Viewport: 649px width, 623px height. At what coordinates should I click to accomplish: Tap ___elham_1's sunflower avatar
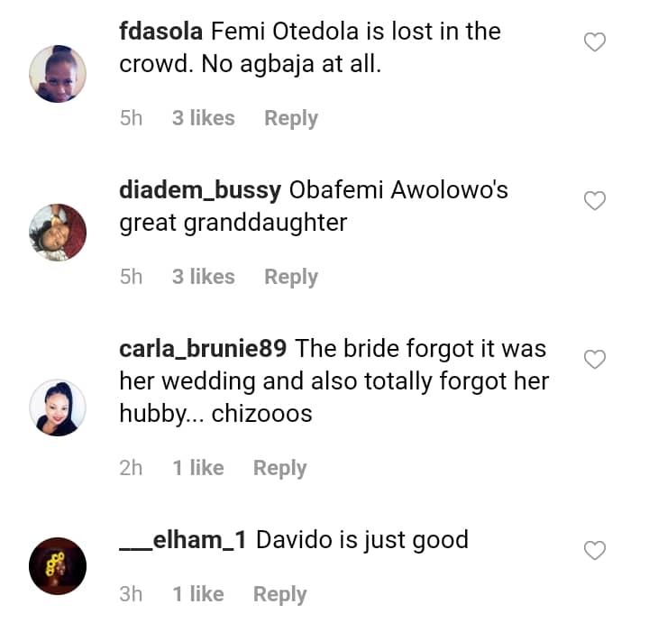pyautogui.click(x=58, y=566)
